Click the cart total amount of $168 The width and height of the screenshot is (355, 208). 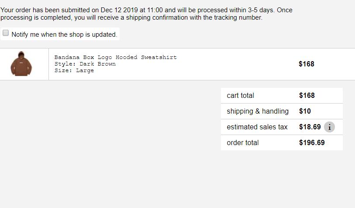coord(307,95)
